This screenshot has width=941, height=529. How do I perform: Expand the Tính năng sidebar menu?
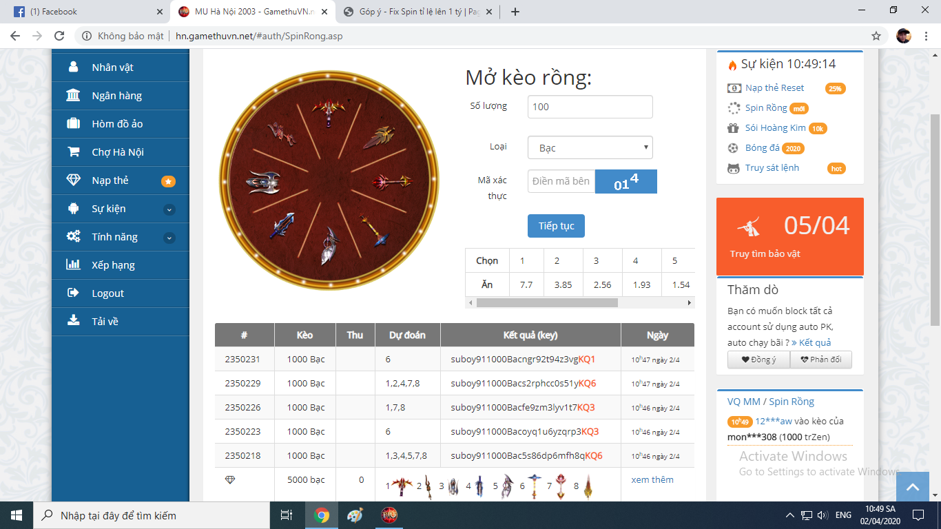point(169,238)
